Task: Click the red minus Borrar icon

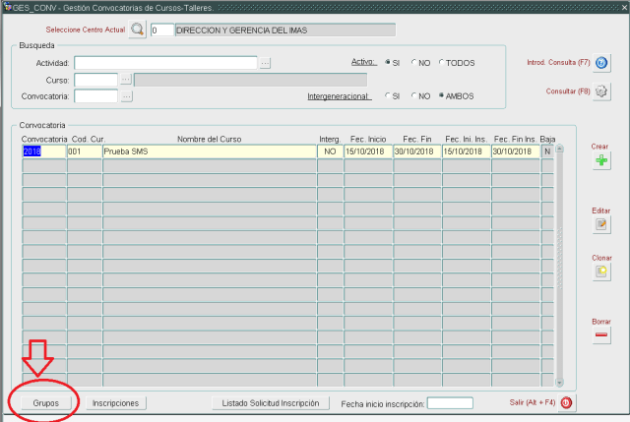Action: point(600,336)
